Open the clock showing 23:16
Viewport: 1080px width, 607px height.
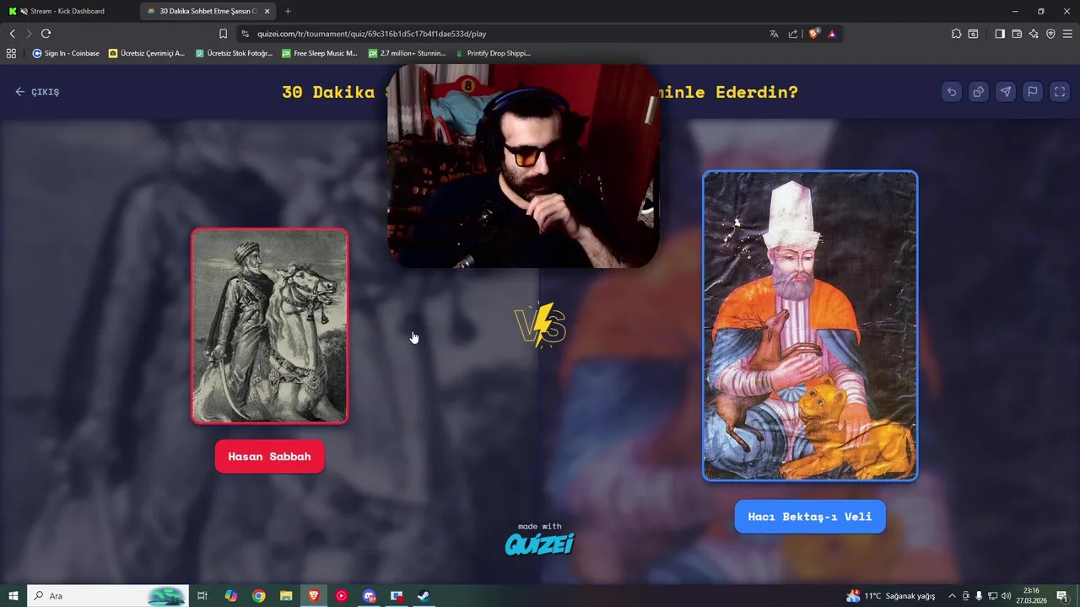tap(1031, 596)
